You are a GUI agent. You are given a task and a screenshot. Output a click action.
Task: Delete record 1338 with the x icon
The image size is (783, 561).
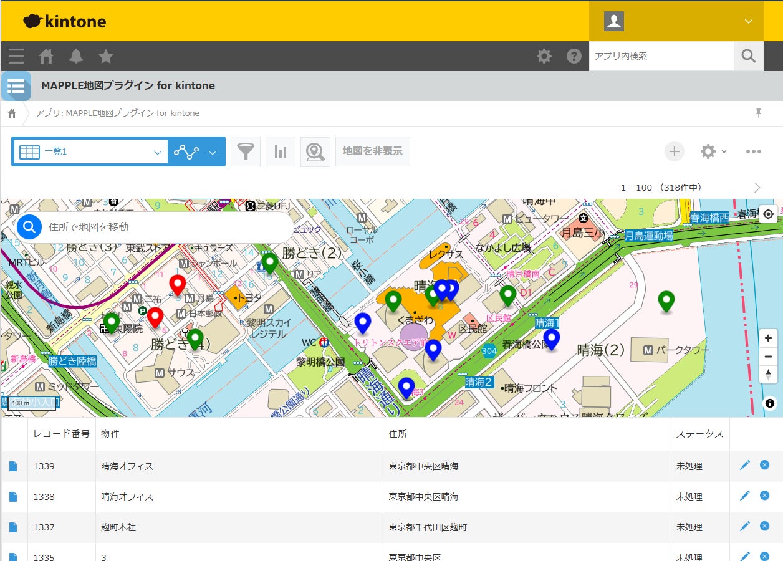tap(764, 496)
